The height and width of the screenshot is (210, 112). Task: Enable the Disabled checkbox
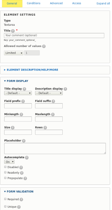(5, 167)
